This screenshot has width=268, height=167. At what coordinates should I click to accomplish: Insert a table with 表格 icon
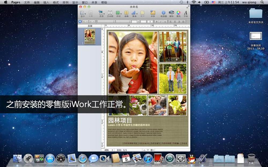click(x=126, y=14)
